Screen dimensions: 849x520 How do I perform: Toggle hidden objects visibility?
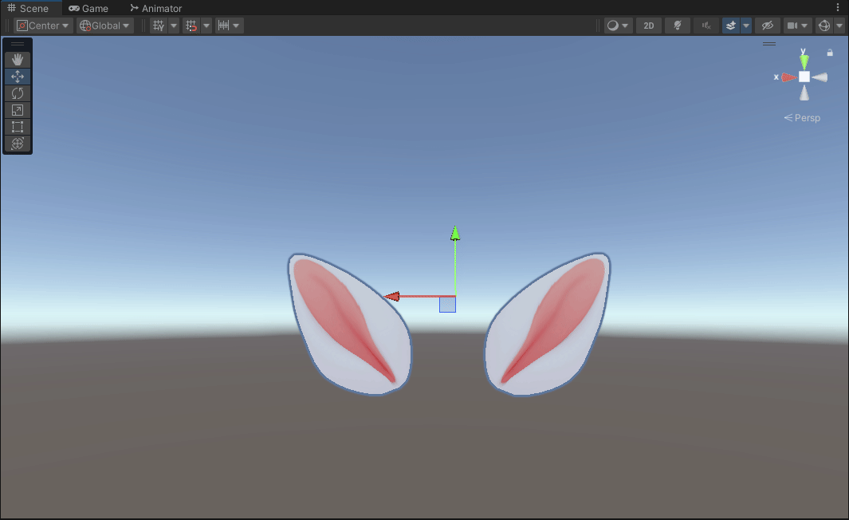[767, 26]
